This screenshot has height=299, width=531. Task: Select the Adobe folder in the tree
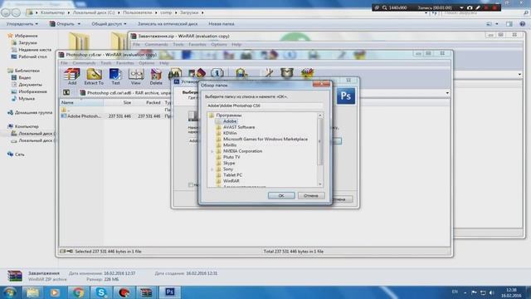tap(229, 121)
